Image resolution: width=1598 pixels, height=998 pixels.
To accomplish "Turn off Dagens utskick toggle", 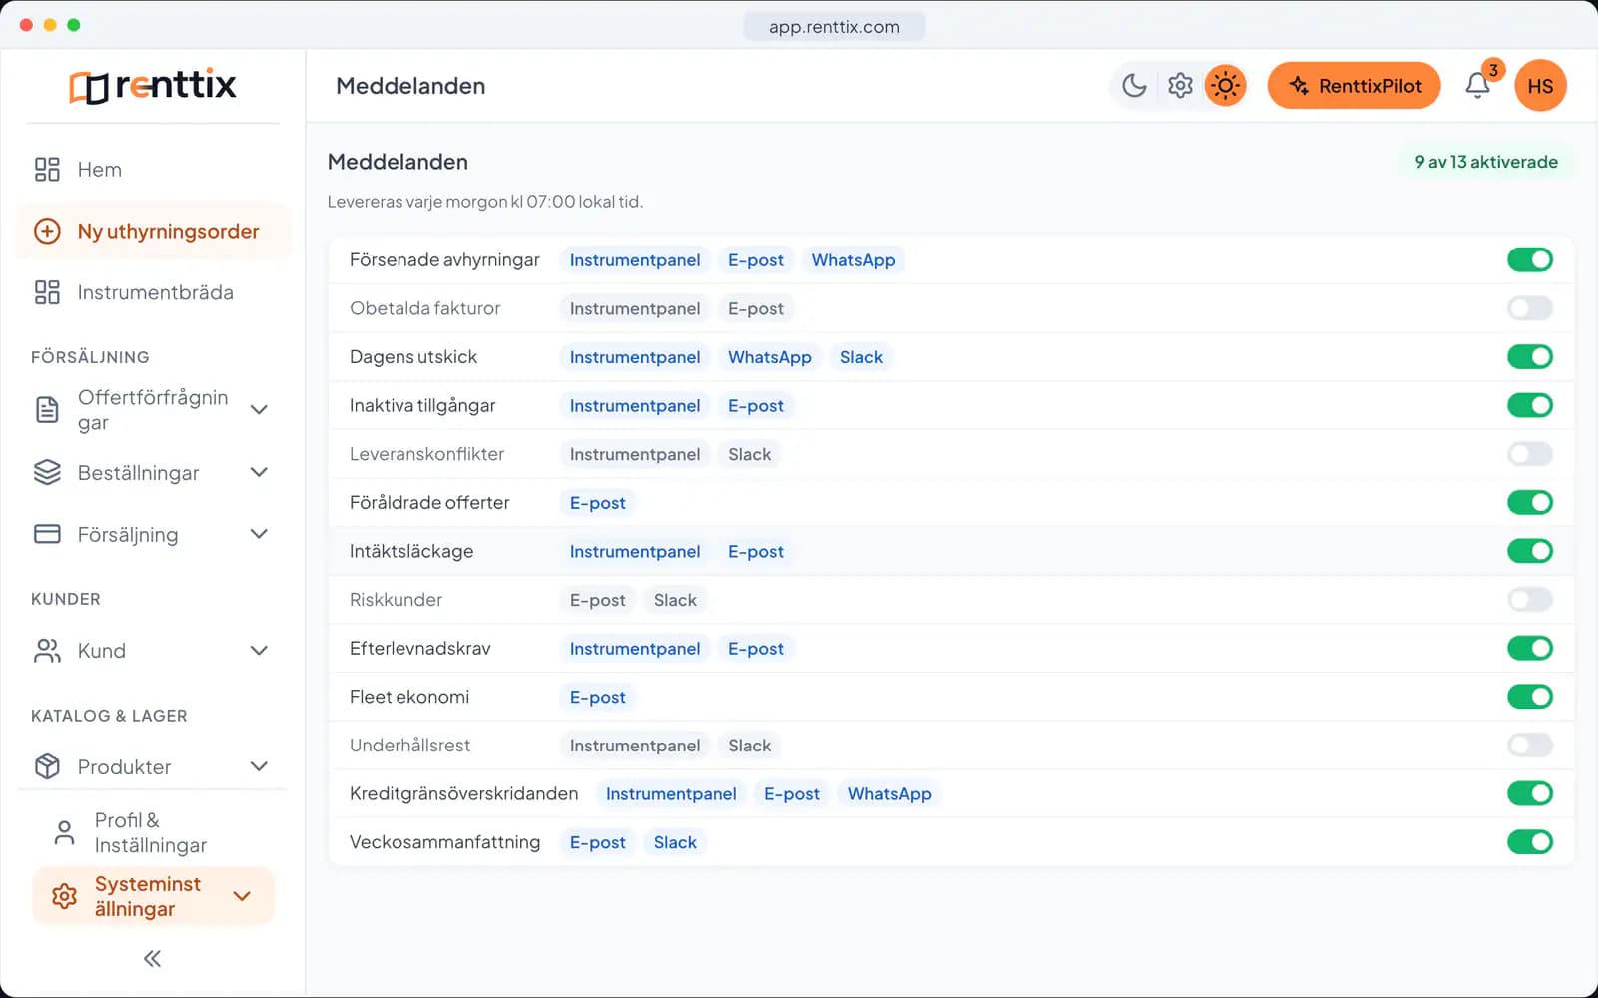I will [1530, 357].
